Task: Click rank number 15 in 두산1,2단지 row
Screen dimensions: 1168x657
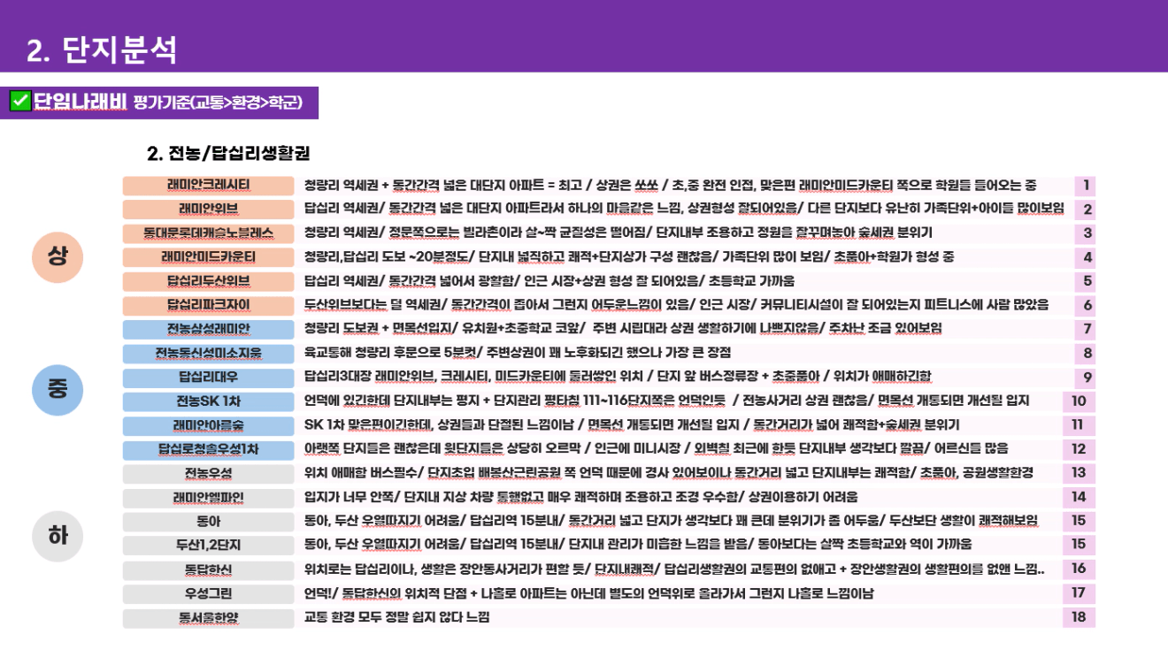Action: pos(1079,545)
